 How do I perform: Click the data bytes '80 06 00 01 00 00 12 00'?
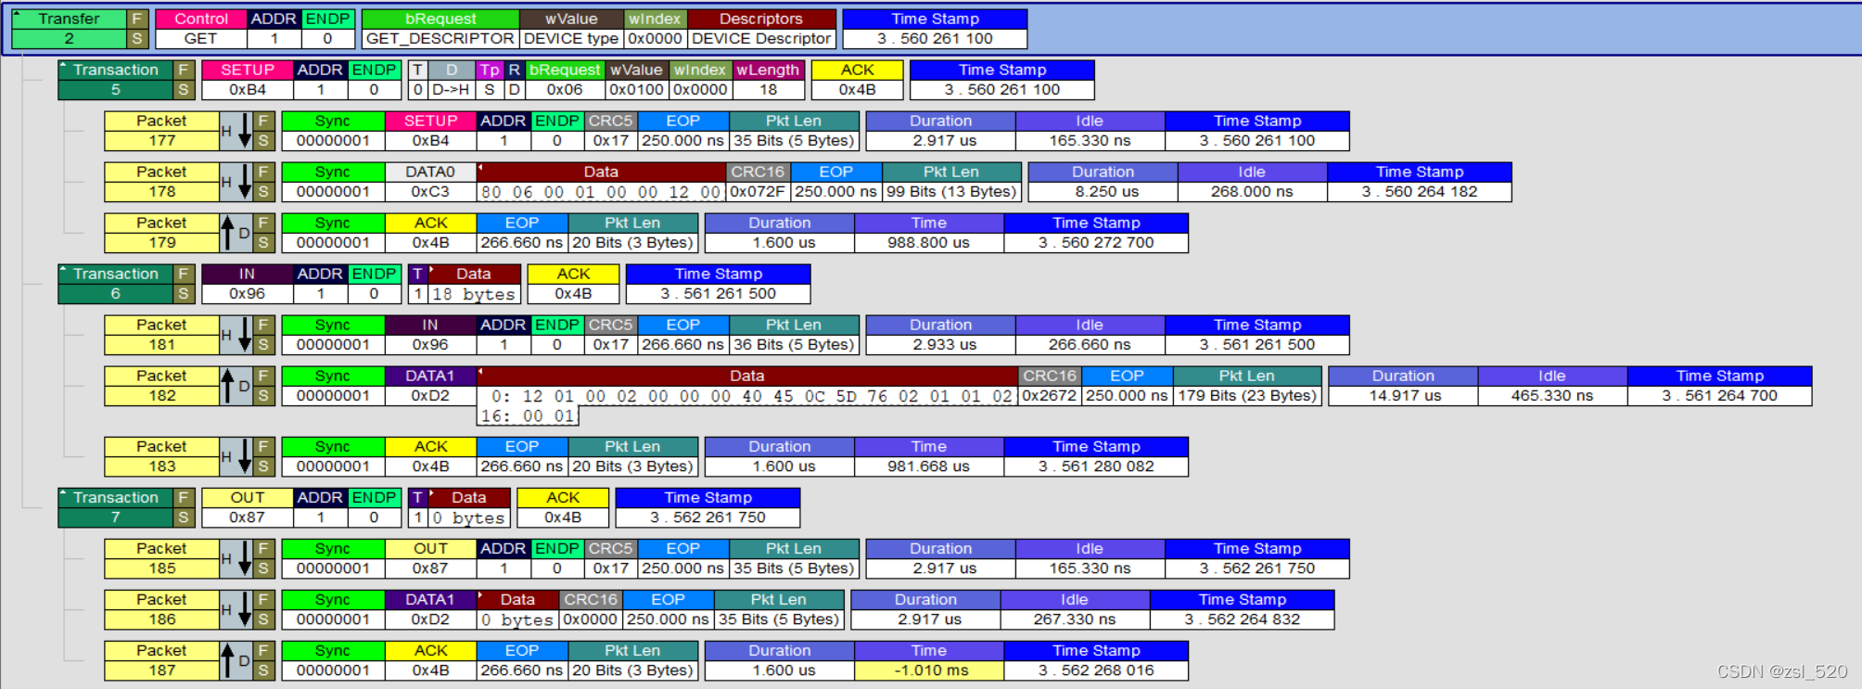click(x=601, y=192)
